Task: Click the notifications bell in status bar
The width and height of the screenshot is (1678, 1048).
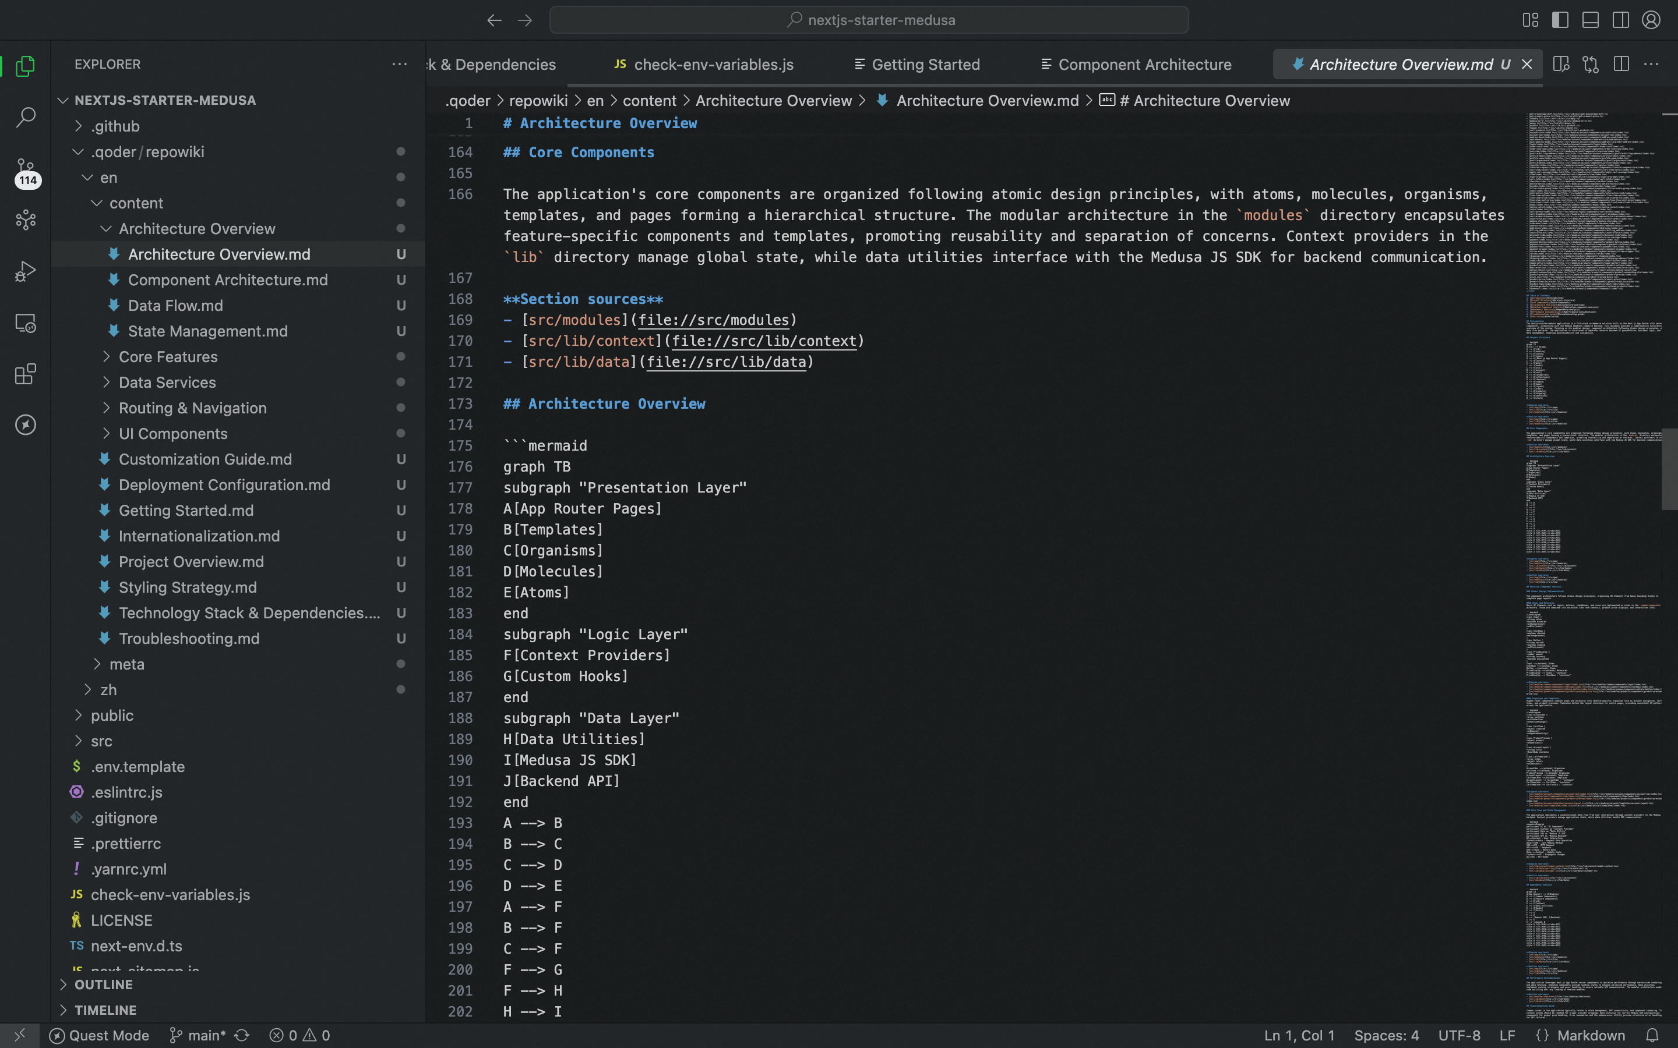Action: pos(1652,1035)
